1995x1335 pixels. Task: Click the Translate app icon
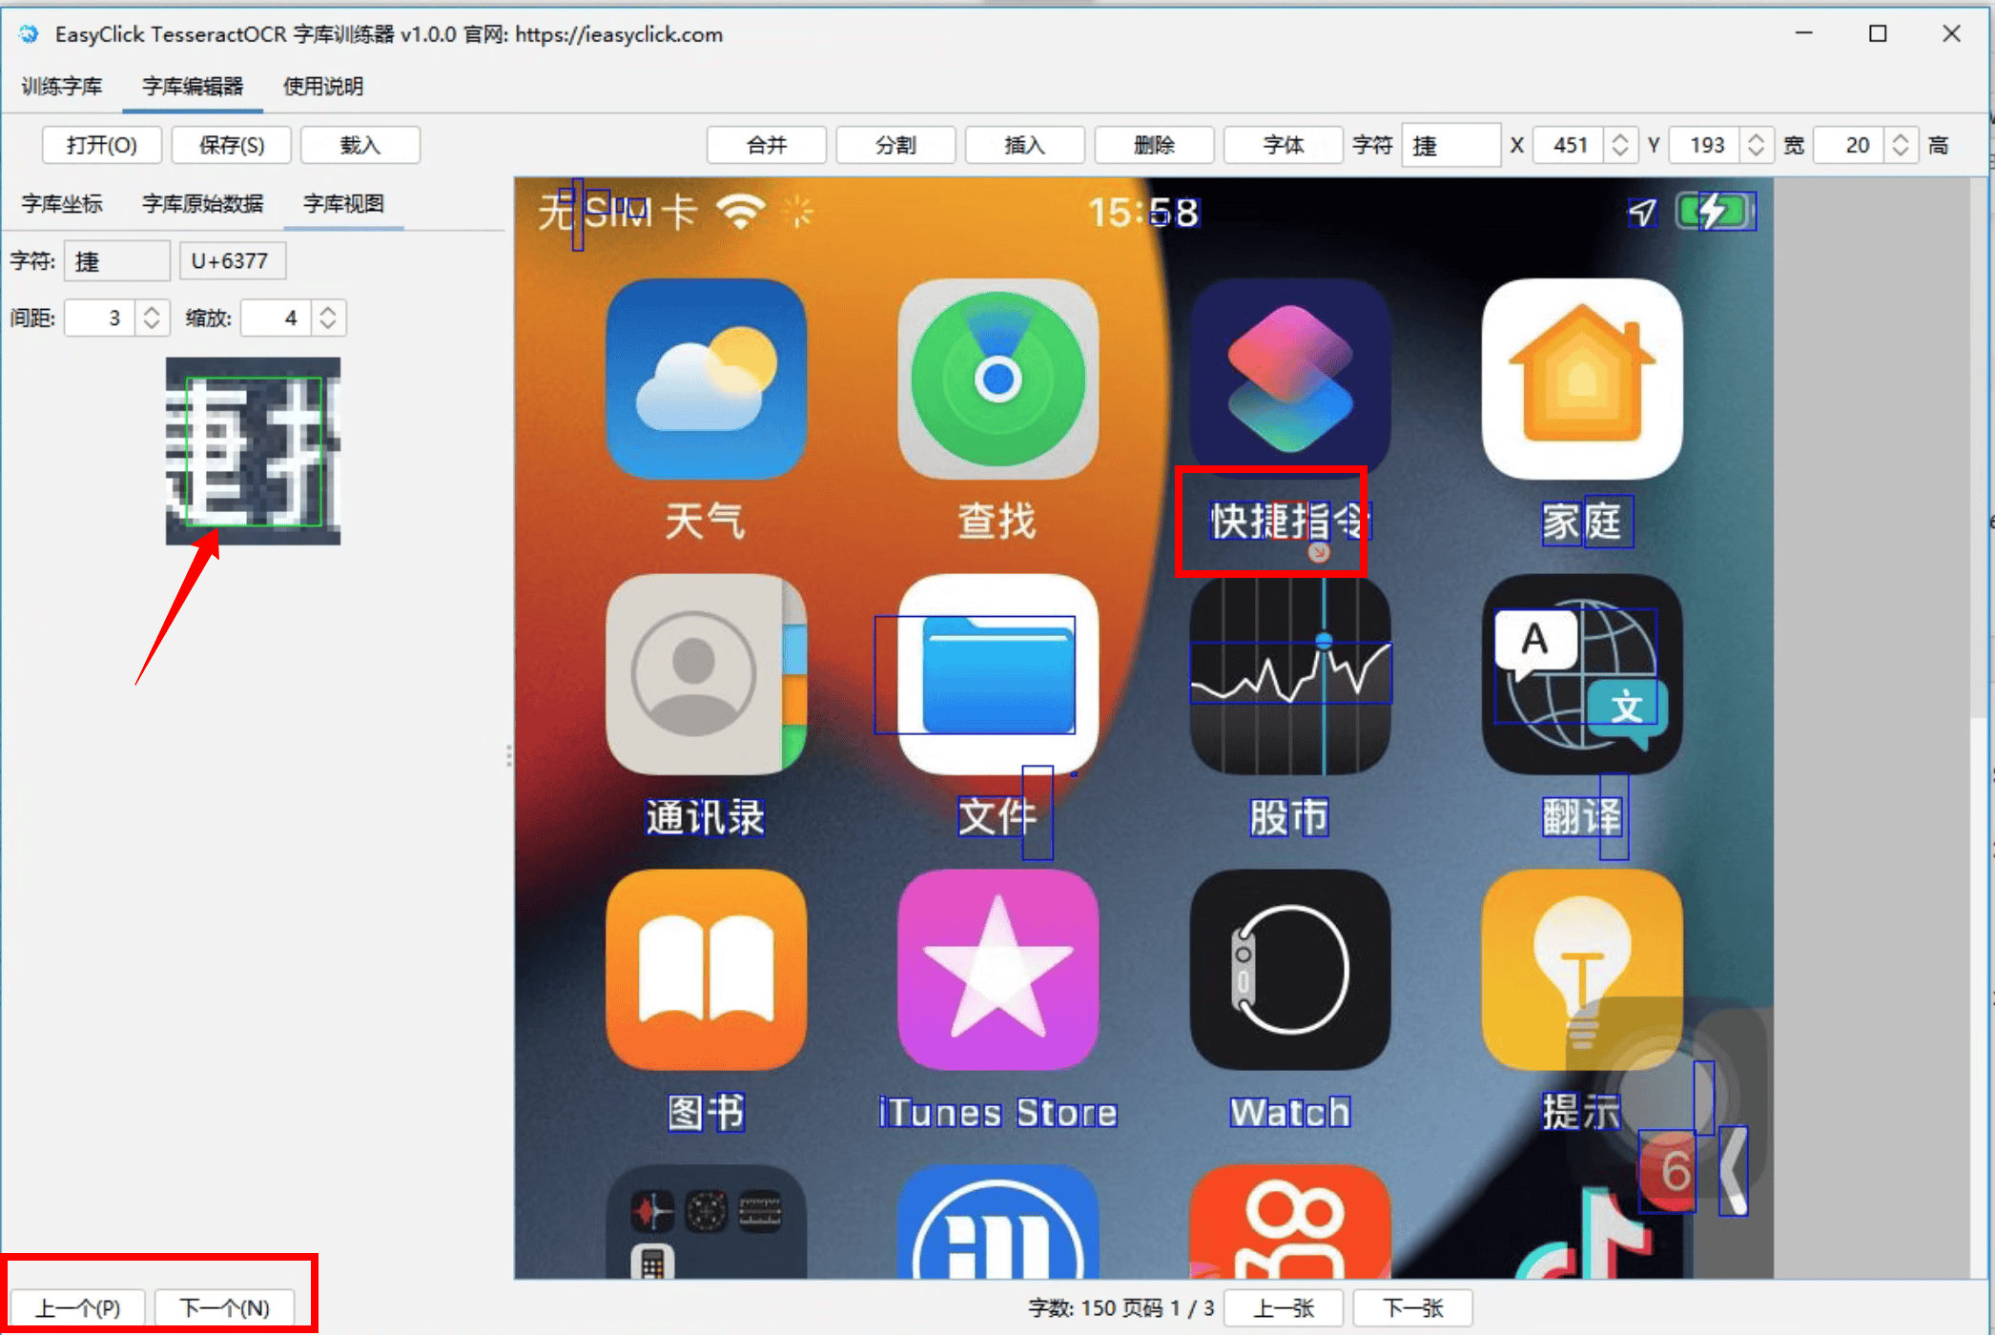point(1582,674)
